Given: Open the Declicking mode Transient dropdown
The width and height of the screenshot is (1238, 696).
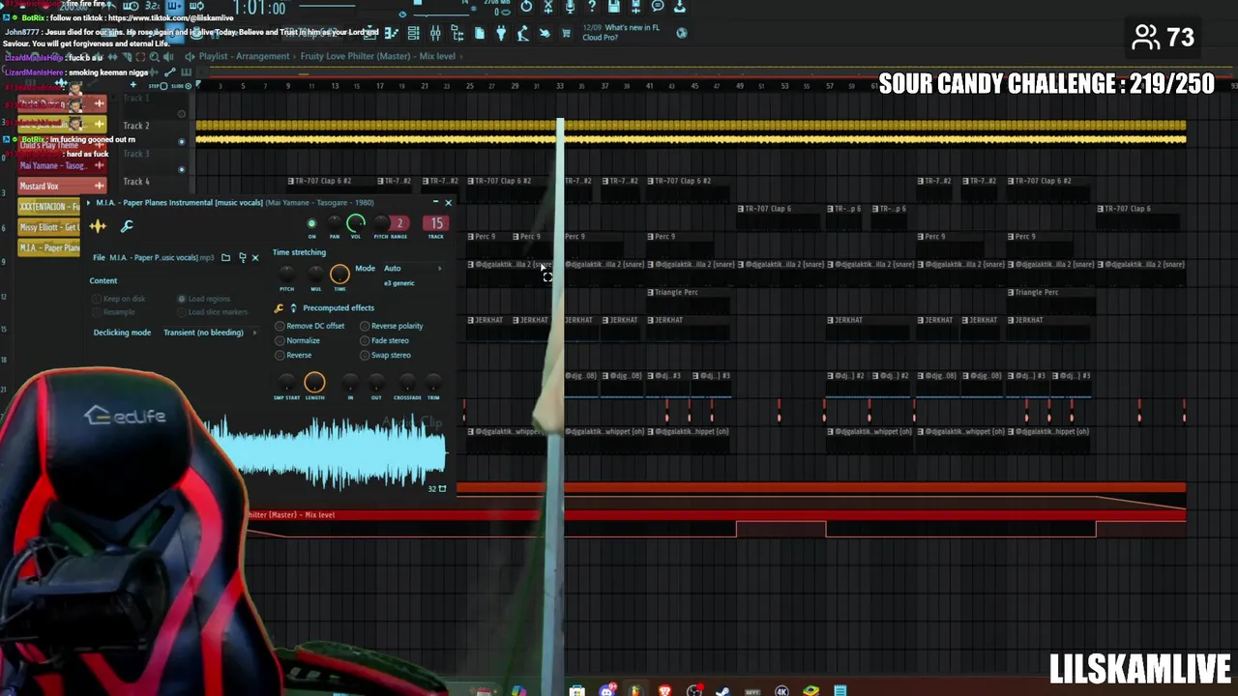Looking at the screenshot, I should click(210, 333).
